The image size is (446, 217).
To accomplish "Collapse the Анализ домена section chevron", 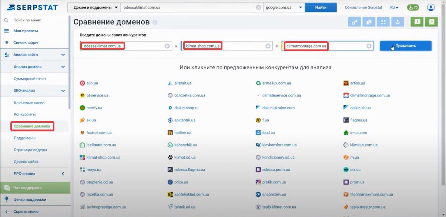I will (x=63, y=67).
